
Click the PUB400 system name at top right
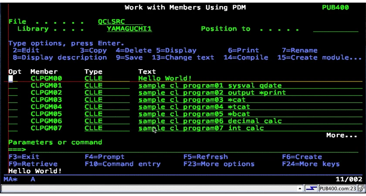pos(335,7)
